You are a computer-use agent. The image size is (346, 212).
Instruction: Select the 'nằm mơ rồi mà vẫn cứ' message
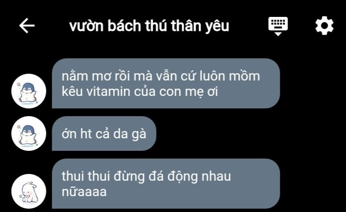coord(166,83)
